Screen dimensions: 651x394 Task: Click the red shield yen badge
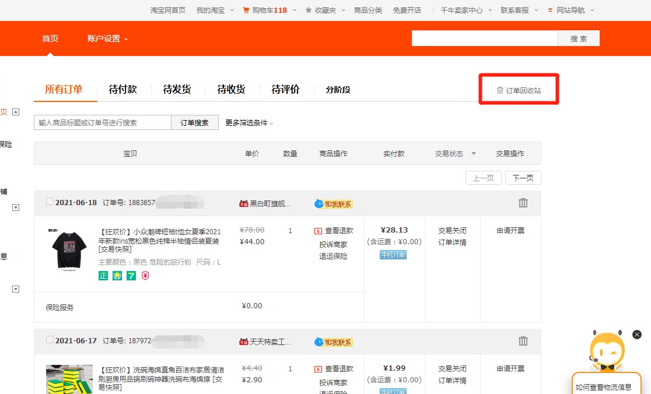(145, 275)
